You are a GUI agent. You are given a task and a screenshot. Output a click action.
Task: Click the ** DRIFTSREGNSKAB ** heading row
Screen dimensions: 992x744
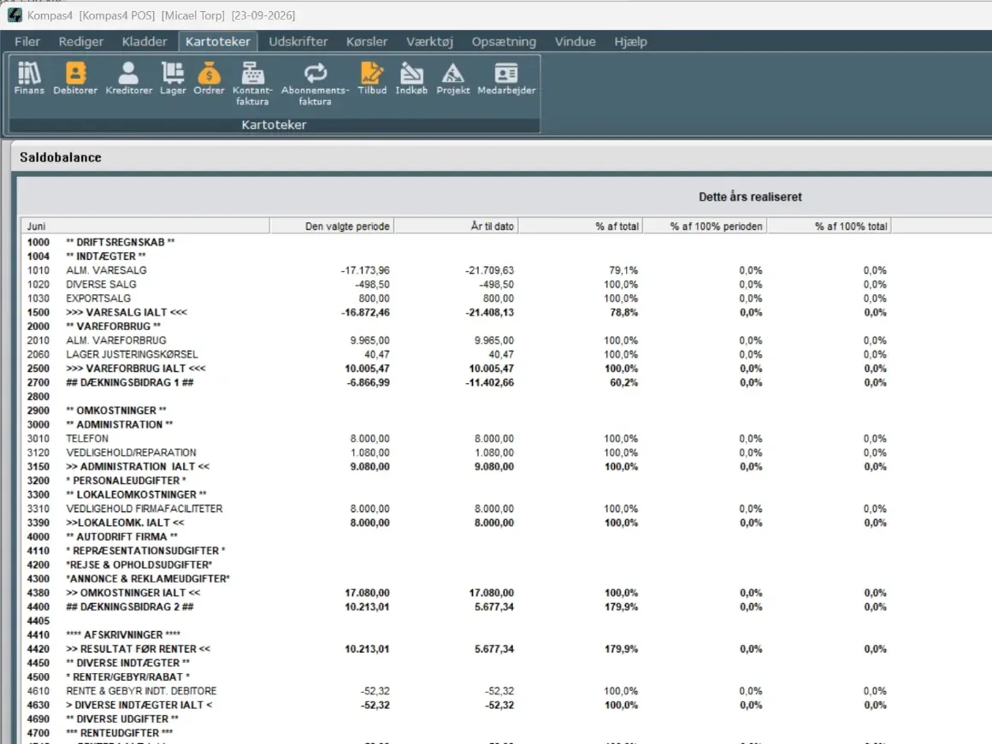tap(456, 242)
